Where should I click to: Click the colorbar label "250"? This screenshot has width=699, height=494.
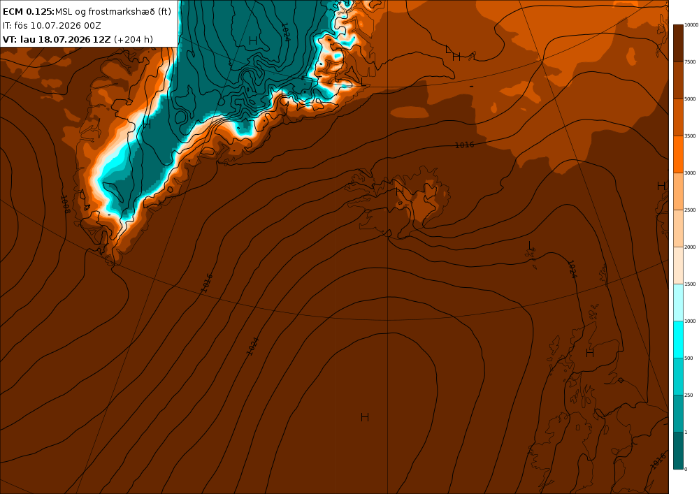point(689,395)
